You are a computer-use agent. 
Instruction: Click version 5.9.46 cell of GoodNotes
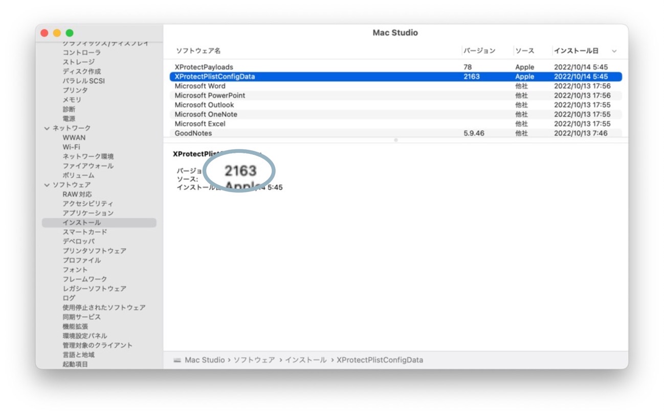click(x=474, y=133)
